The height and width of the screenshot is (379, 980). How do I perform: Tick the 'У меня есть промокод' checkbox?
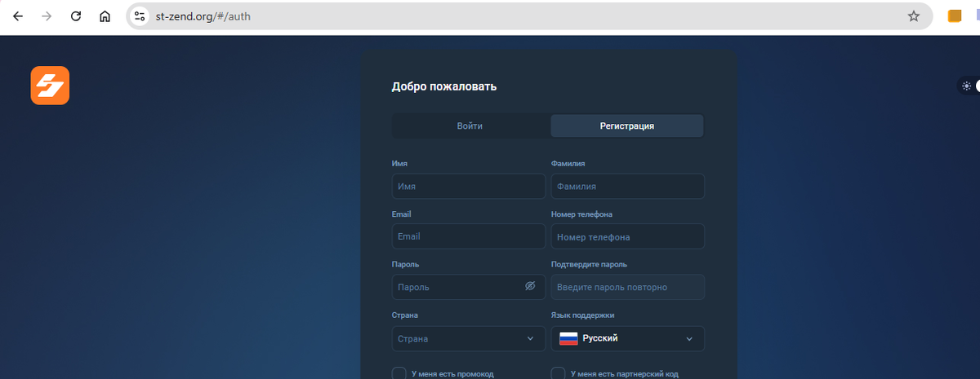(x=399, y=373)
